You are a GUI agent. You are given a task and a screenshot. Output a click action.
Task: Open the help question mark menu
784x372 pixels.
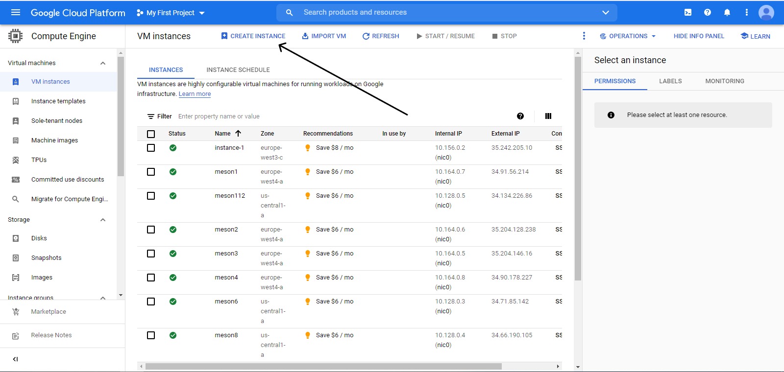tap(708, 12)
